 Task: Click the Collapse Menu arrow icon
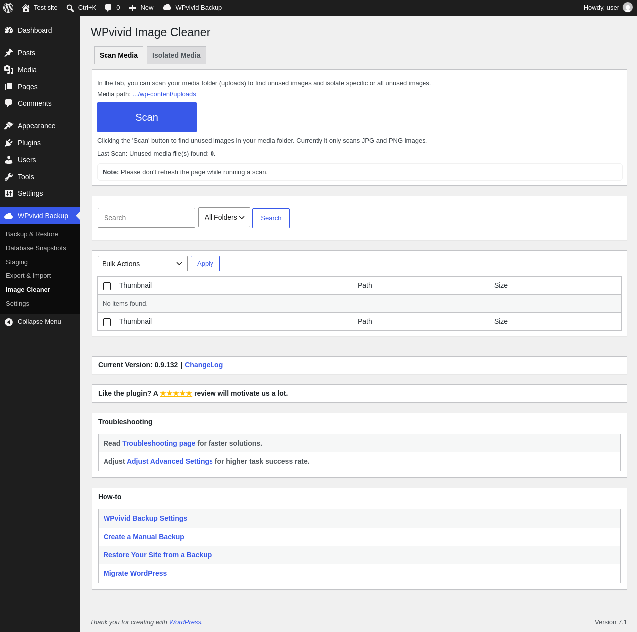[9, 322]
